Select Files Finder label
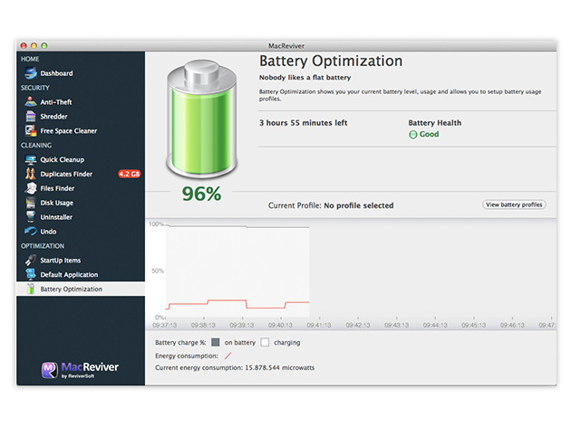This screenshot has width=571, height=428. coord(57,188)
